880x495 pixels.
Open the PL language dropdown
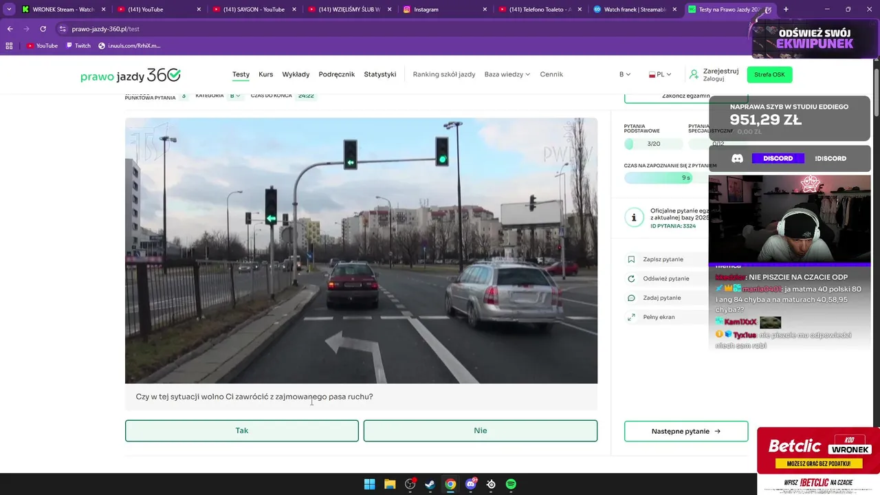click(x=660, y=74)
